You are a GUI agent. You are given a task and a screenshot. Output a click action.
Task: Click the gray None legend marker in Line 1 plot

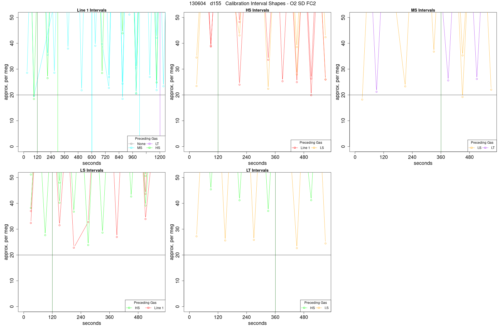point(132,144)
